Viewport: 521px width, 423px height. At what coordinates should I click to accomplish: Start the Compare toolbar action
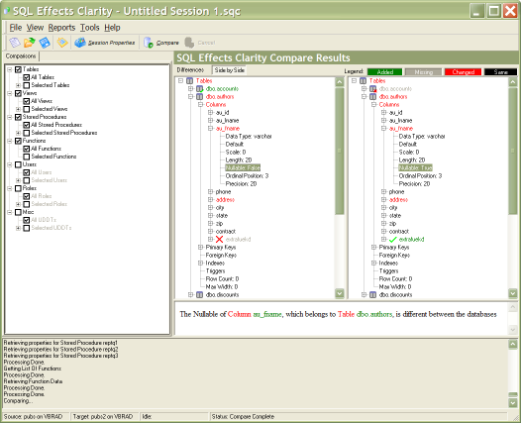pos(161,43)
